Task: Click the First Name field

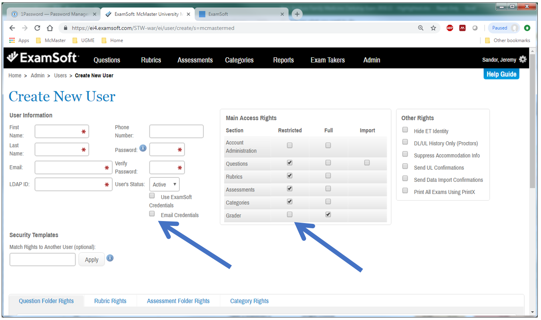Action: click(62, 131)
